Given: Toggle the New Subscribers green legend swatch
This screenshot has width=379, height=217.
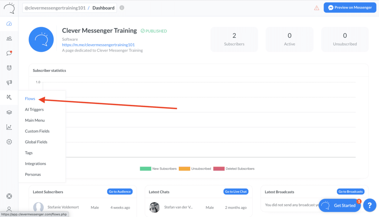Looking at the screenshot, I should click(145, 169).
